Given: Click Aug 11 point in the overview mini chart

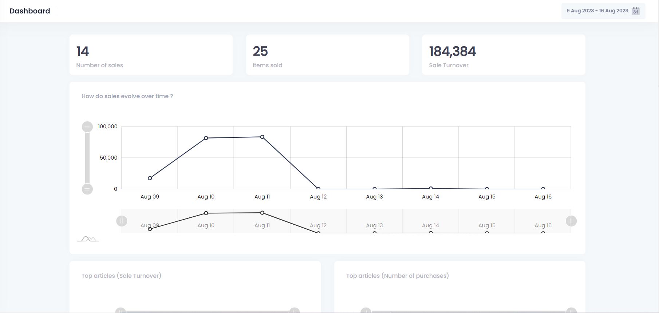Looking at the screenshot, I should click(262, 213).
